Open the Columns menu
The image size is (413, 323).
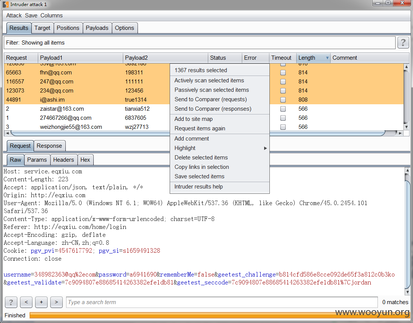51,15
